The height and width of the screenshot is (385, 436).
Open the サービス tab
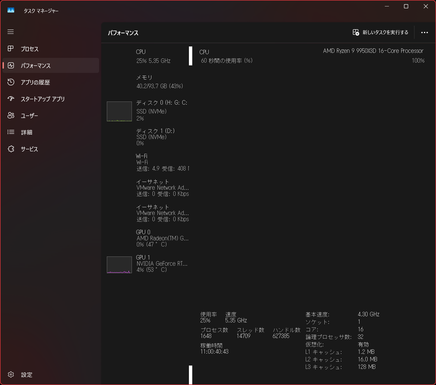pyautogui.click(x=51, y=149)
